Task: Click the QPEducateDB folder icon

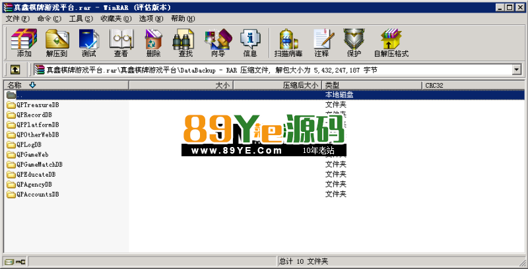Action: coord(11,175)
